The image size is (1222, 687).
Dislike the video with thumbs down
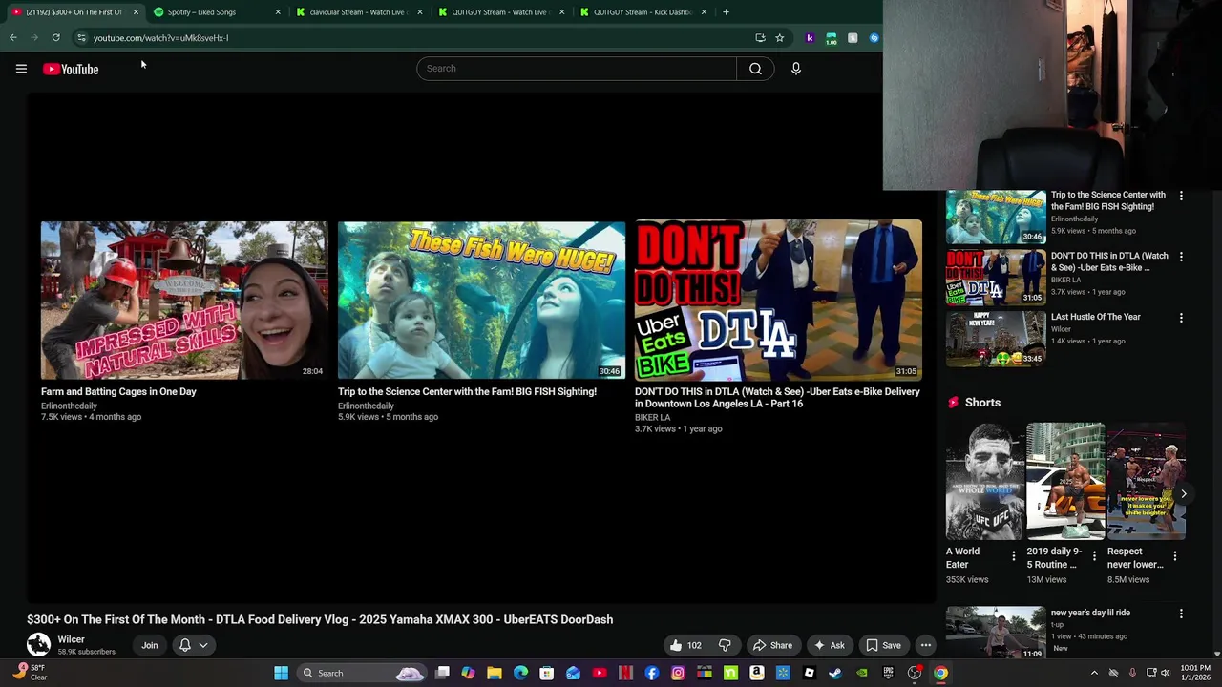coord(725,645)
